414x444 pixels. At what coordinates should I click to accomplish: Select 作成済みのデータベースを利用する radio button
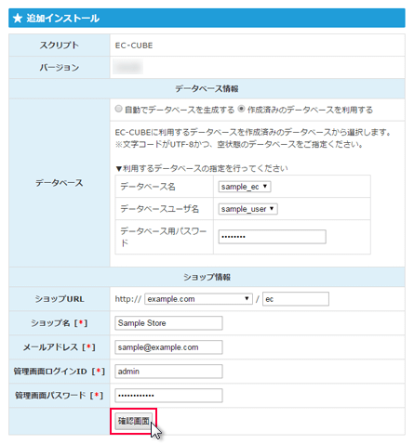(241, 109)
